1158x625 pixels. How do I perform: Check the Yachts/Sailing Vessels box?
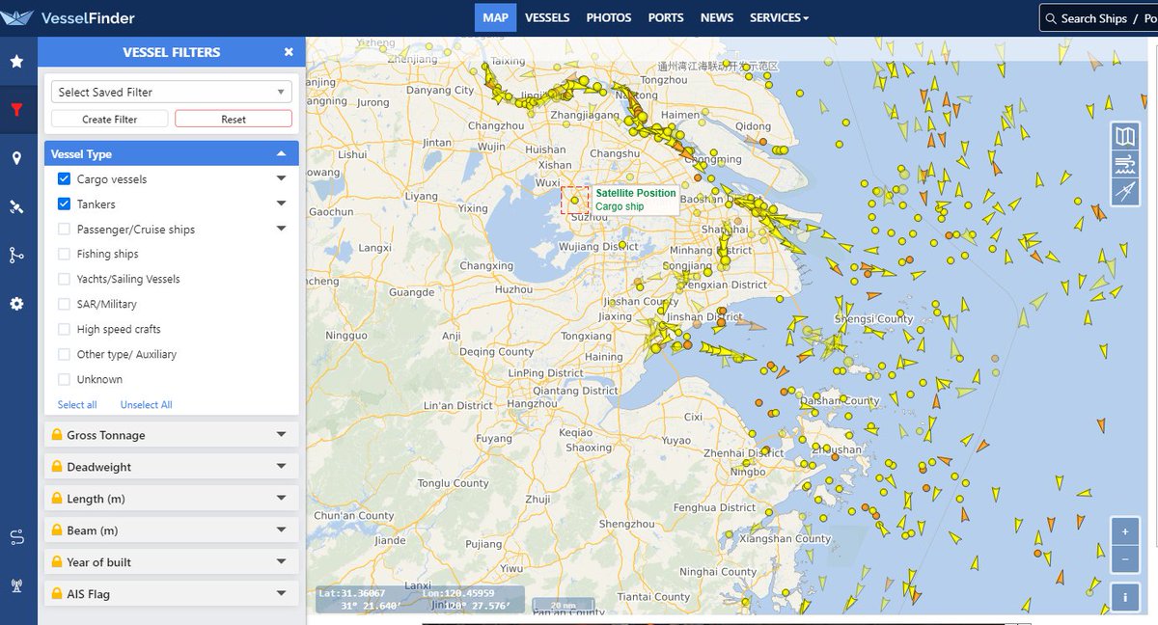64,279
